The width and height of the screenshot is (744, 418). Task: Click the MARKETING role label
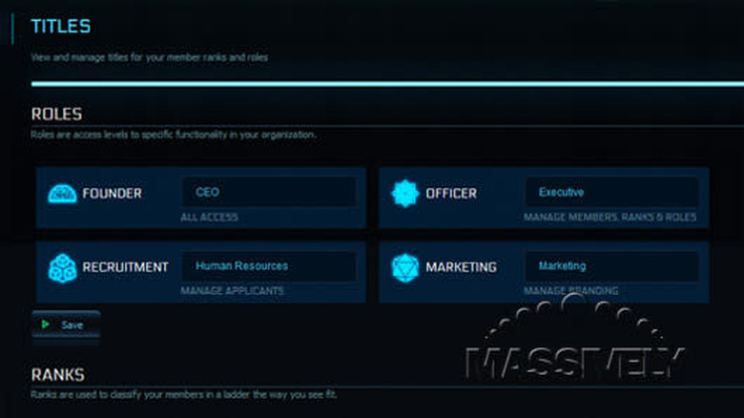click(461, 267)
